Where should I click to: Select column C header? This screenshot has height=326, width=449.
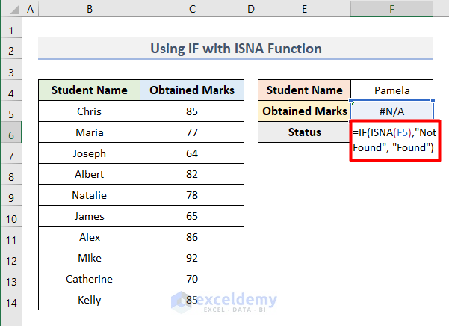192,10
